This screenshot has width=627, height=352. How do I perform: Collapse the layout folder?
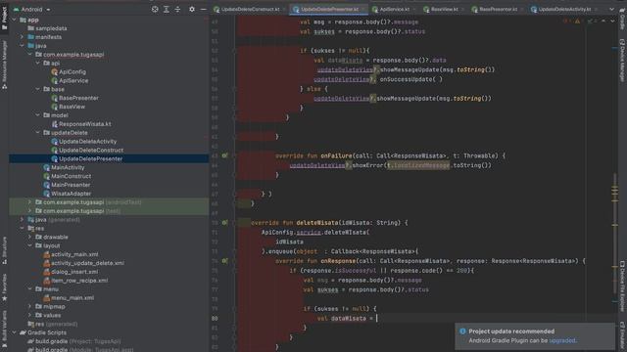(30, 245)
